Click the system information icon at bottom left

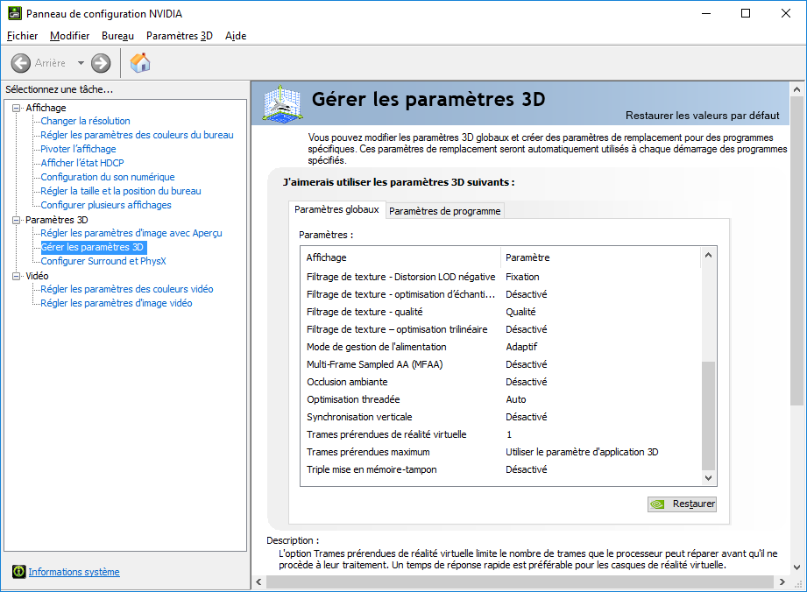pyautogui.click(x=18, y=572)
